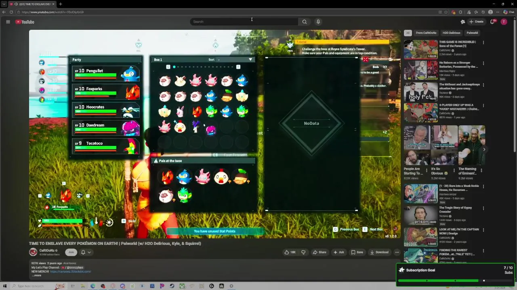Open the Edge browser icon on the taskbar
This screenshot has height=290, width=517.
[x=93, y=286]
